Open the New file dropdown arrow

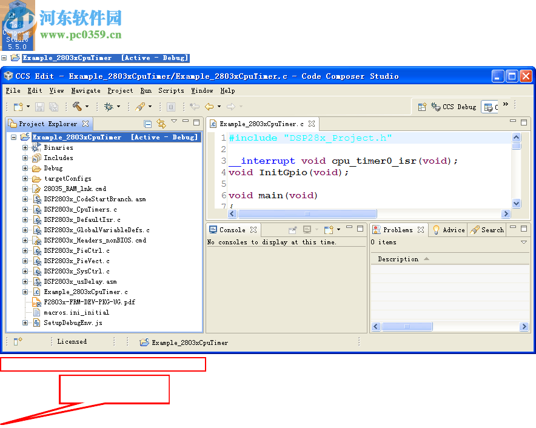(x=28, y=107)
